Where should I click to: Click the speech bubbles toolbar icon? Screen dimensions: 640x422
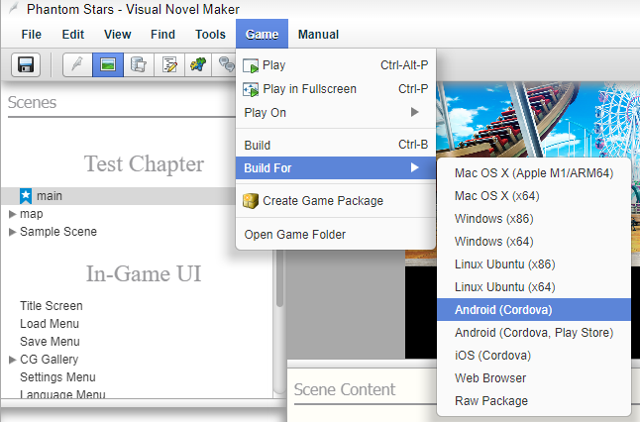226,64
